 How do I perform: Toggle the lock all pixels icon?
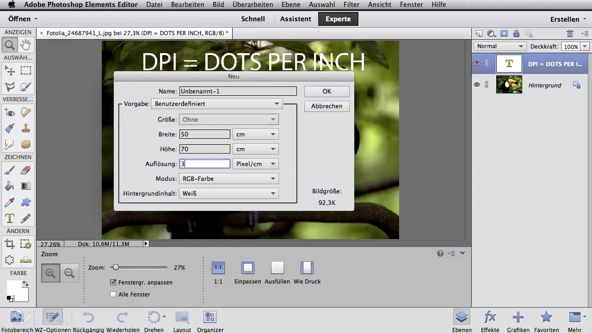point(516,33)
